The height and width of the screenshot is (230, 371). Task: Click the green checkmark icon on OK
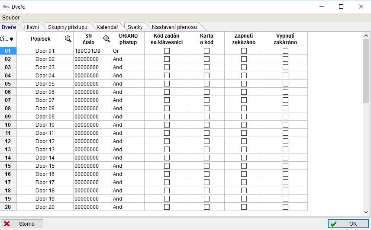(x=333, y=224)
